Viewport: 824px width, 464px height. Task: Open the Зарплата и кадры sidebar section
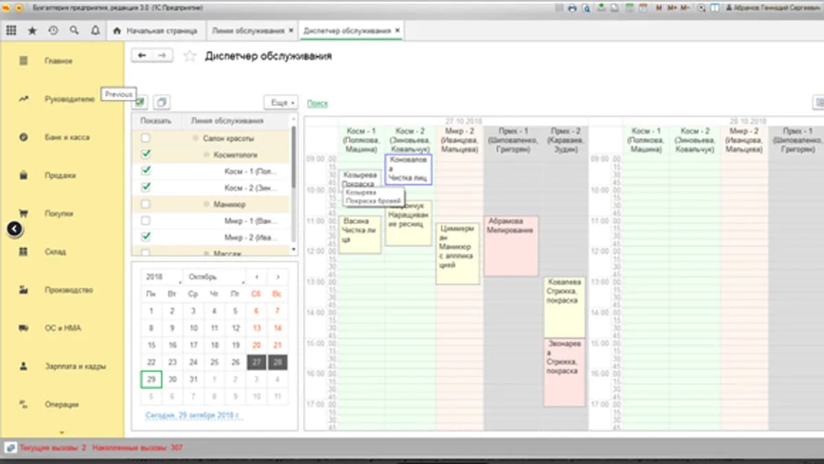[x=76, y=366]
